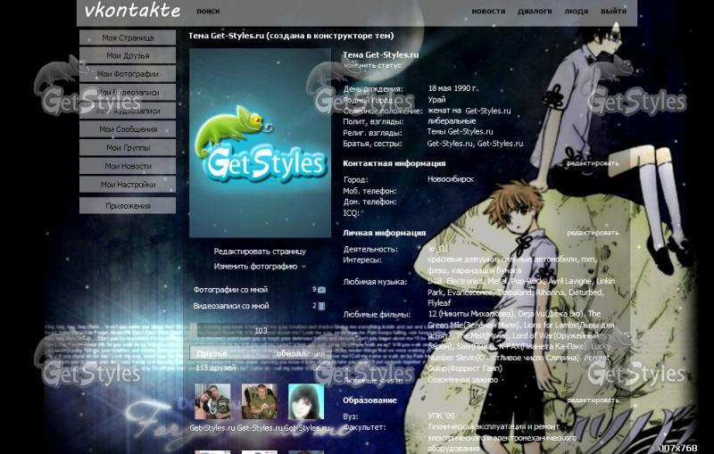Click the vkontakte logo

pos(132,11)
